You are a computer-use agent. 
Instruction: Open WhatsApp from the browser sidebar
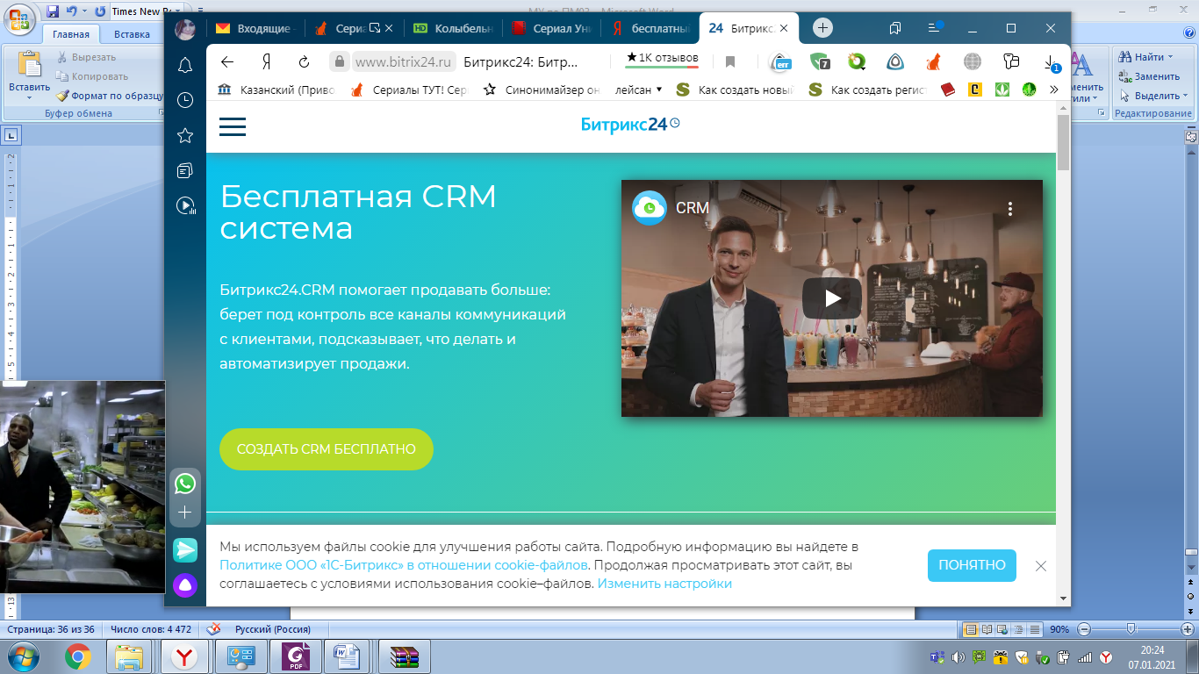[185, 483]
